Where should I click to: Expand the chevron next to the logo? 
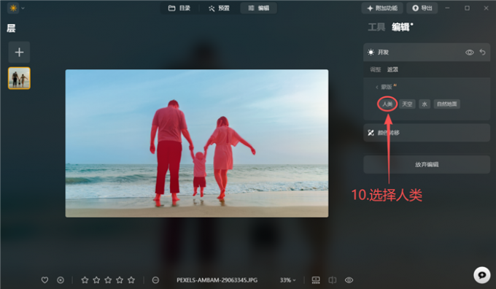click(23, 8)
